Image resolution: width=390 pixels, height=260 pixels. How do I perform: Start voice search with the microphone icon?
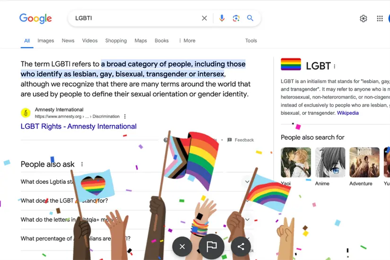(x=222, y=18)
